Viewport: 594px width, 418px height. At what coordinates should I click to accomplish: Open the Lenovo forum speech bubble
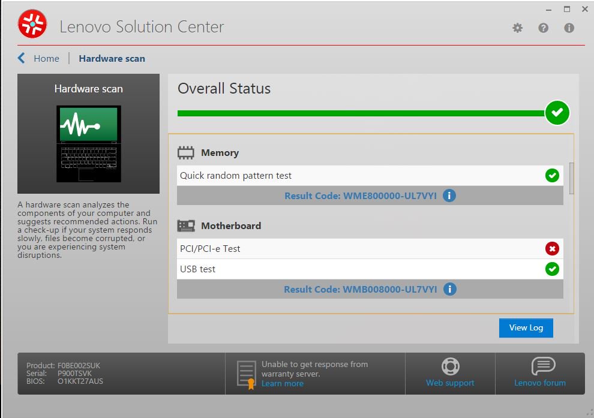click(542, 366)
